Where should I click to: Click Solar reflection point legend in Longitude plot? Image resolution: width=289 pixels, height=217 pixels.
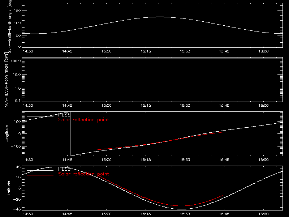click(x=83, y=120)
